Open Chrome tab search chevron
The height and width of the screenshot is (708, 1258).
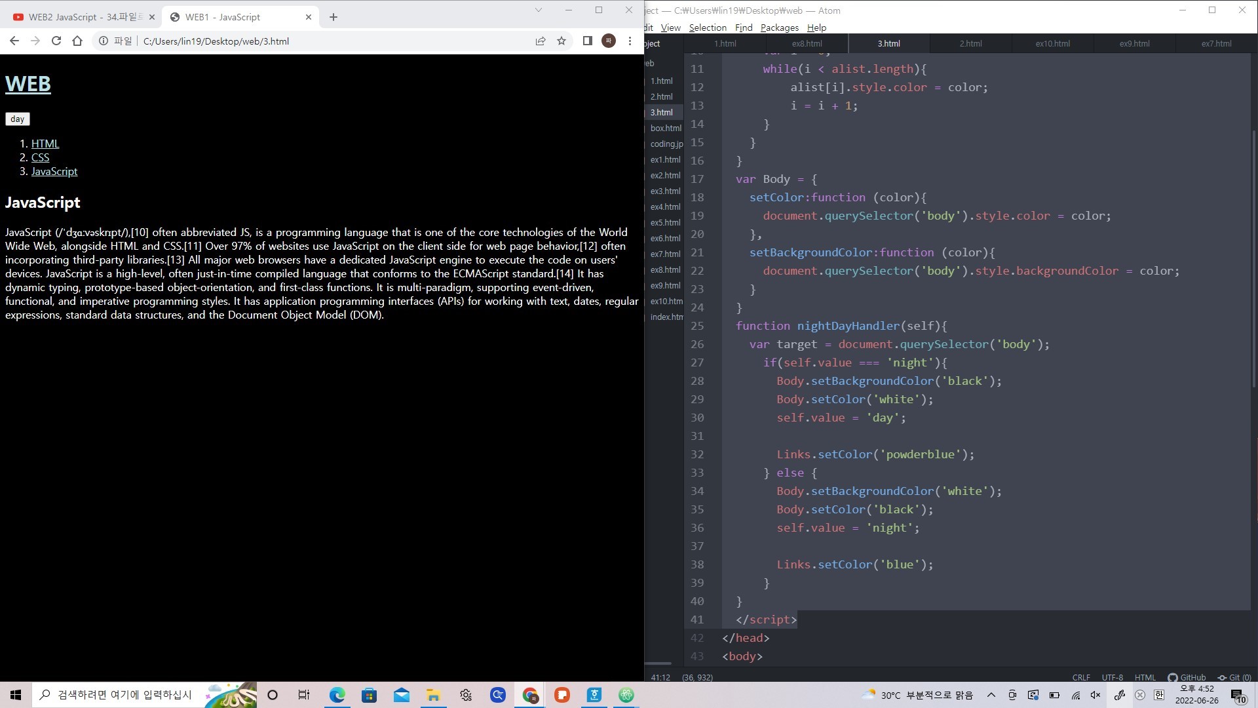[x=538, y=10]
